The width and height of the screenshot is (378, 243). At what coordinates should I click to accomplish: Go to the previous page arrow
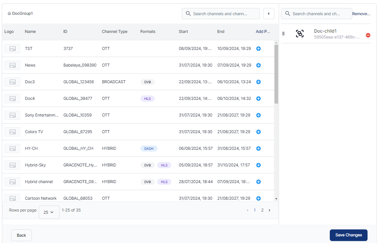[x=247, y=210]
